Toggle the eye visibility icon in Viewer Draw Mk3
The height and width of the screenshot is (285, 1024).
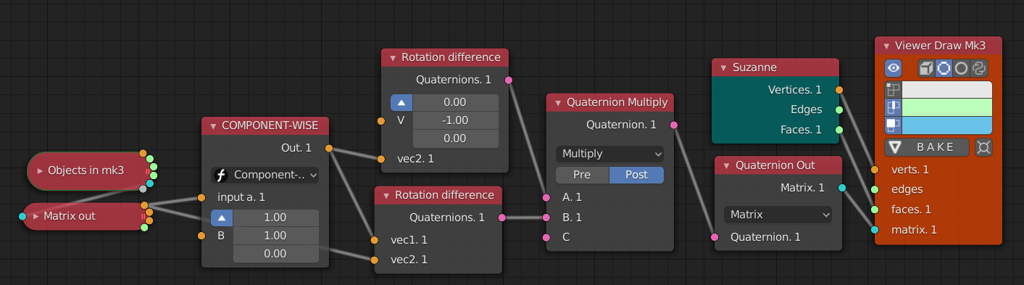(894, 68)
